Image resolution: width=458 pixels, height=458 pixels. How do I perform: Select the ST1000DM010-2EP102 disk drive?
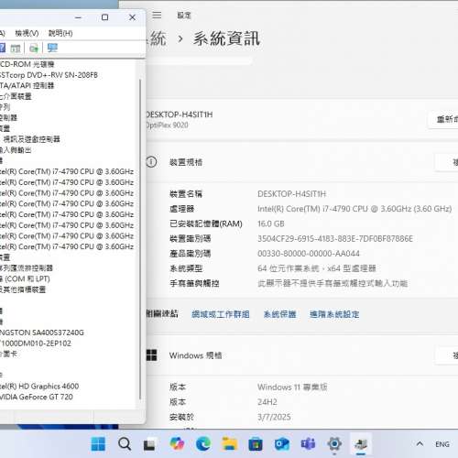click(x=36, y=343)
